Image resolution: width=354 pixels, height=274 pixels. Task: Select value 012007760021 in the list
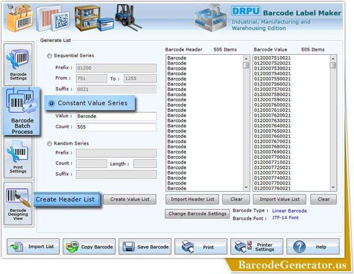pyautogui.click(x=272, y=188)
